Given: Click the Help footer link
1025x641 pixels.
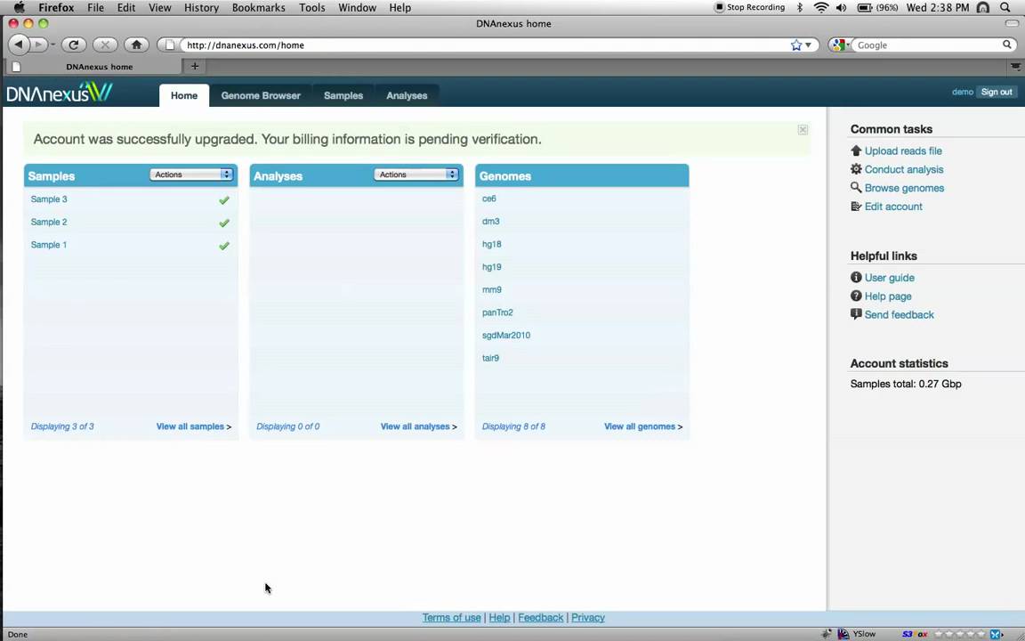Looking at the screenshot, I should pos(499,618).
